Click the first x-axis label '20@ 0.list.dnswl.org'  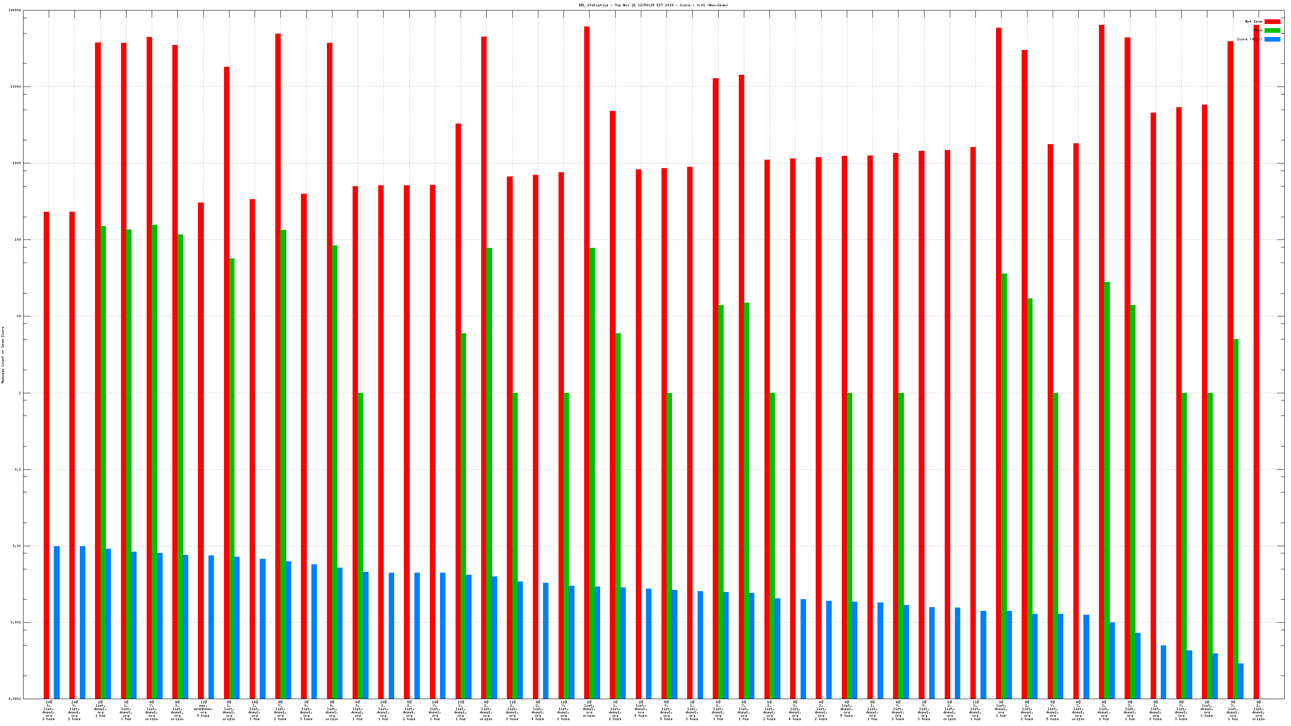tap(49, 710)
